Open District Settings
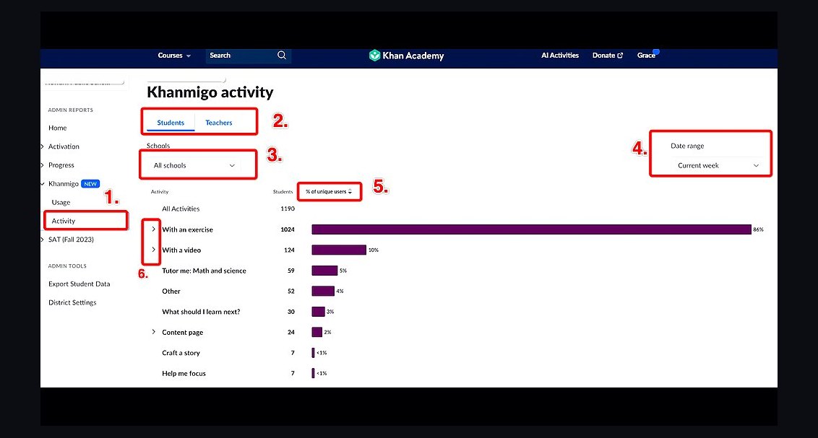Viewport: 818px width, 438px height. click(72, 302)
